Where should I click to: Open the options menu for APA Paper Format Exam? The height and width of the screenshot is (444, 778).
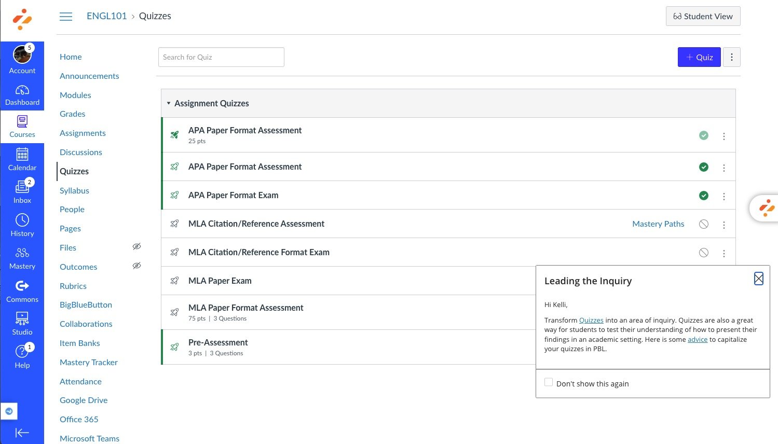coord(724,196)
